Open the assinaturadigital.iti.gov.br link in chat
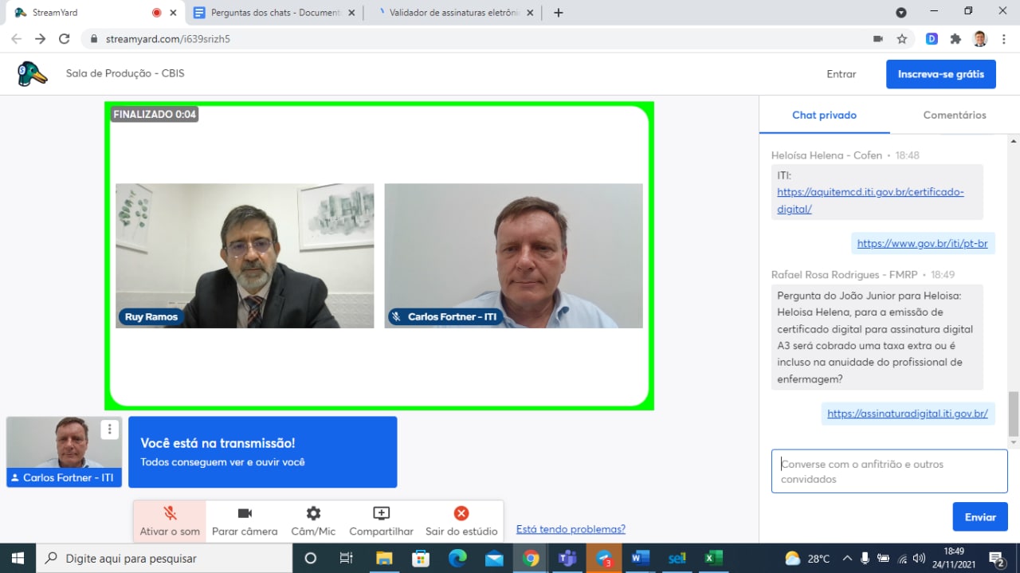The height and width of the screenshot is (573, 1020). [x=907, y=413]
